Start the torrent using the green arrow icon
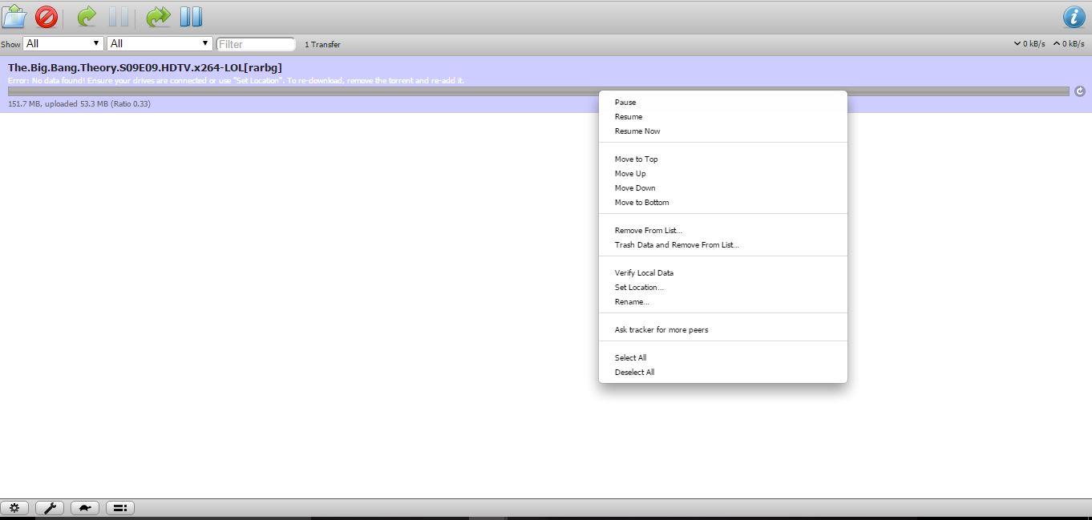1092x520 pixels. pyautogui.click(x=85, y=16)
